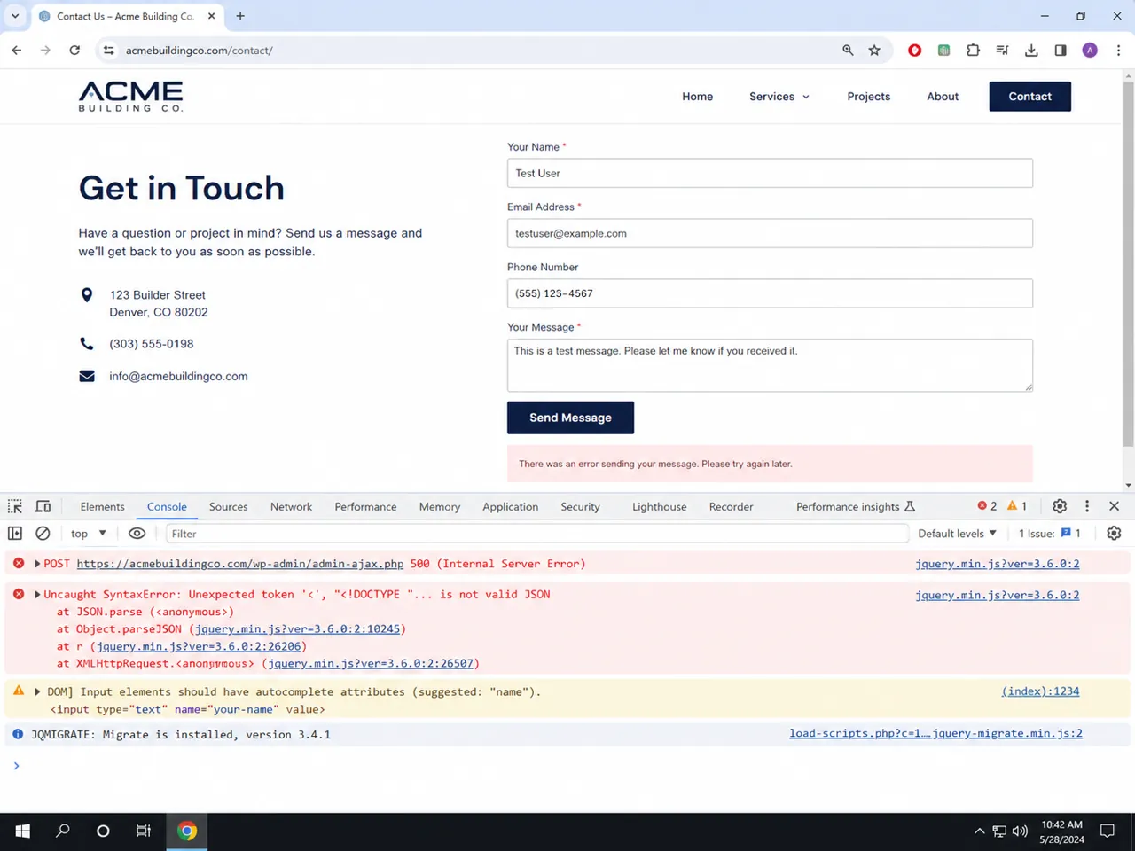Screen dimensions: 1135x851
Task: Open the notification center icon
Action: click(1107, 831)
